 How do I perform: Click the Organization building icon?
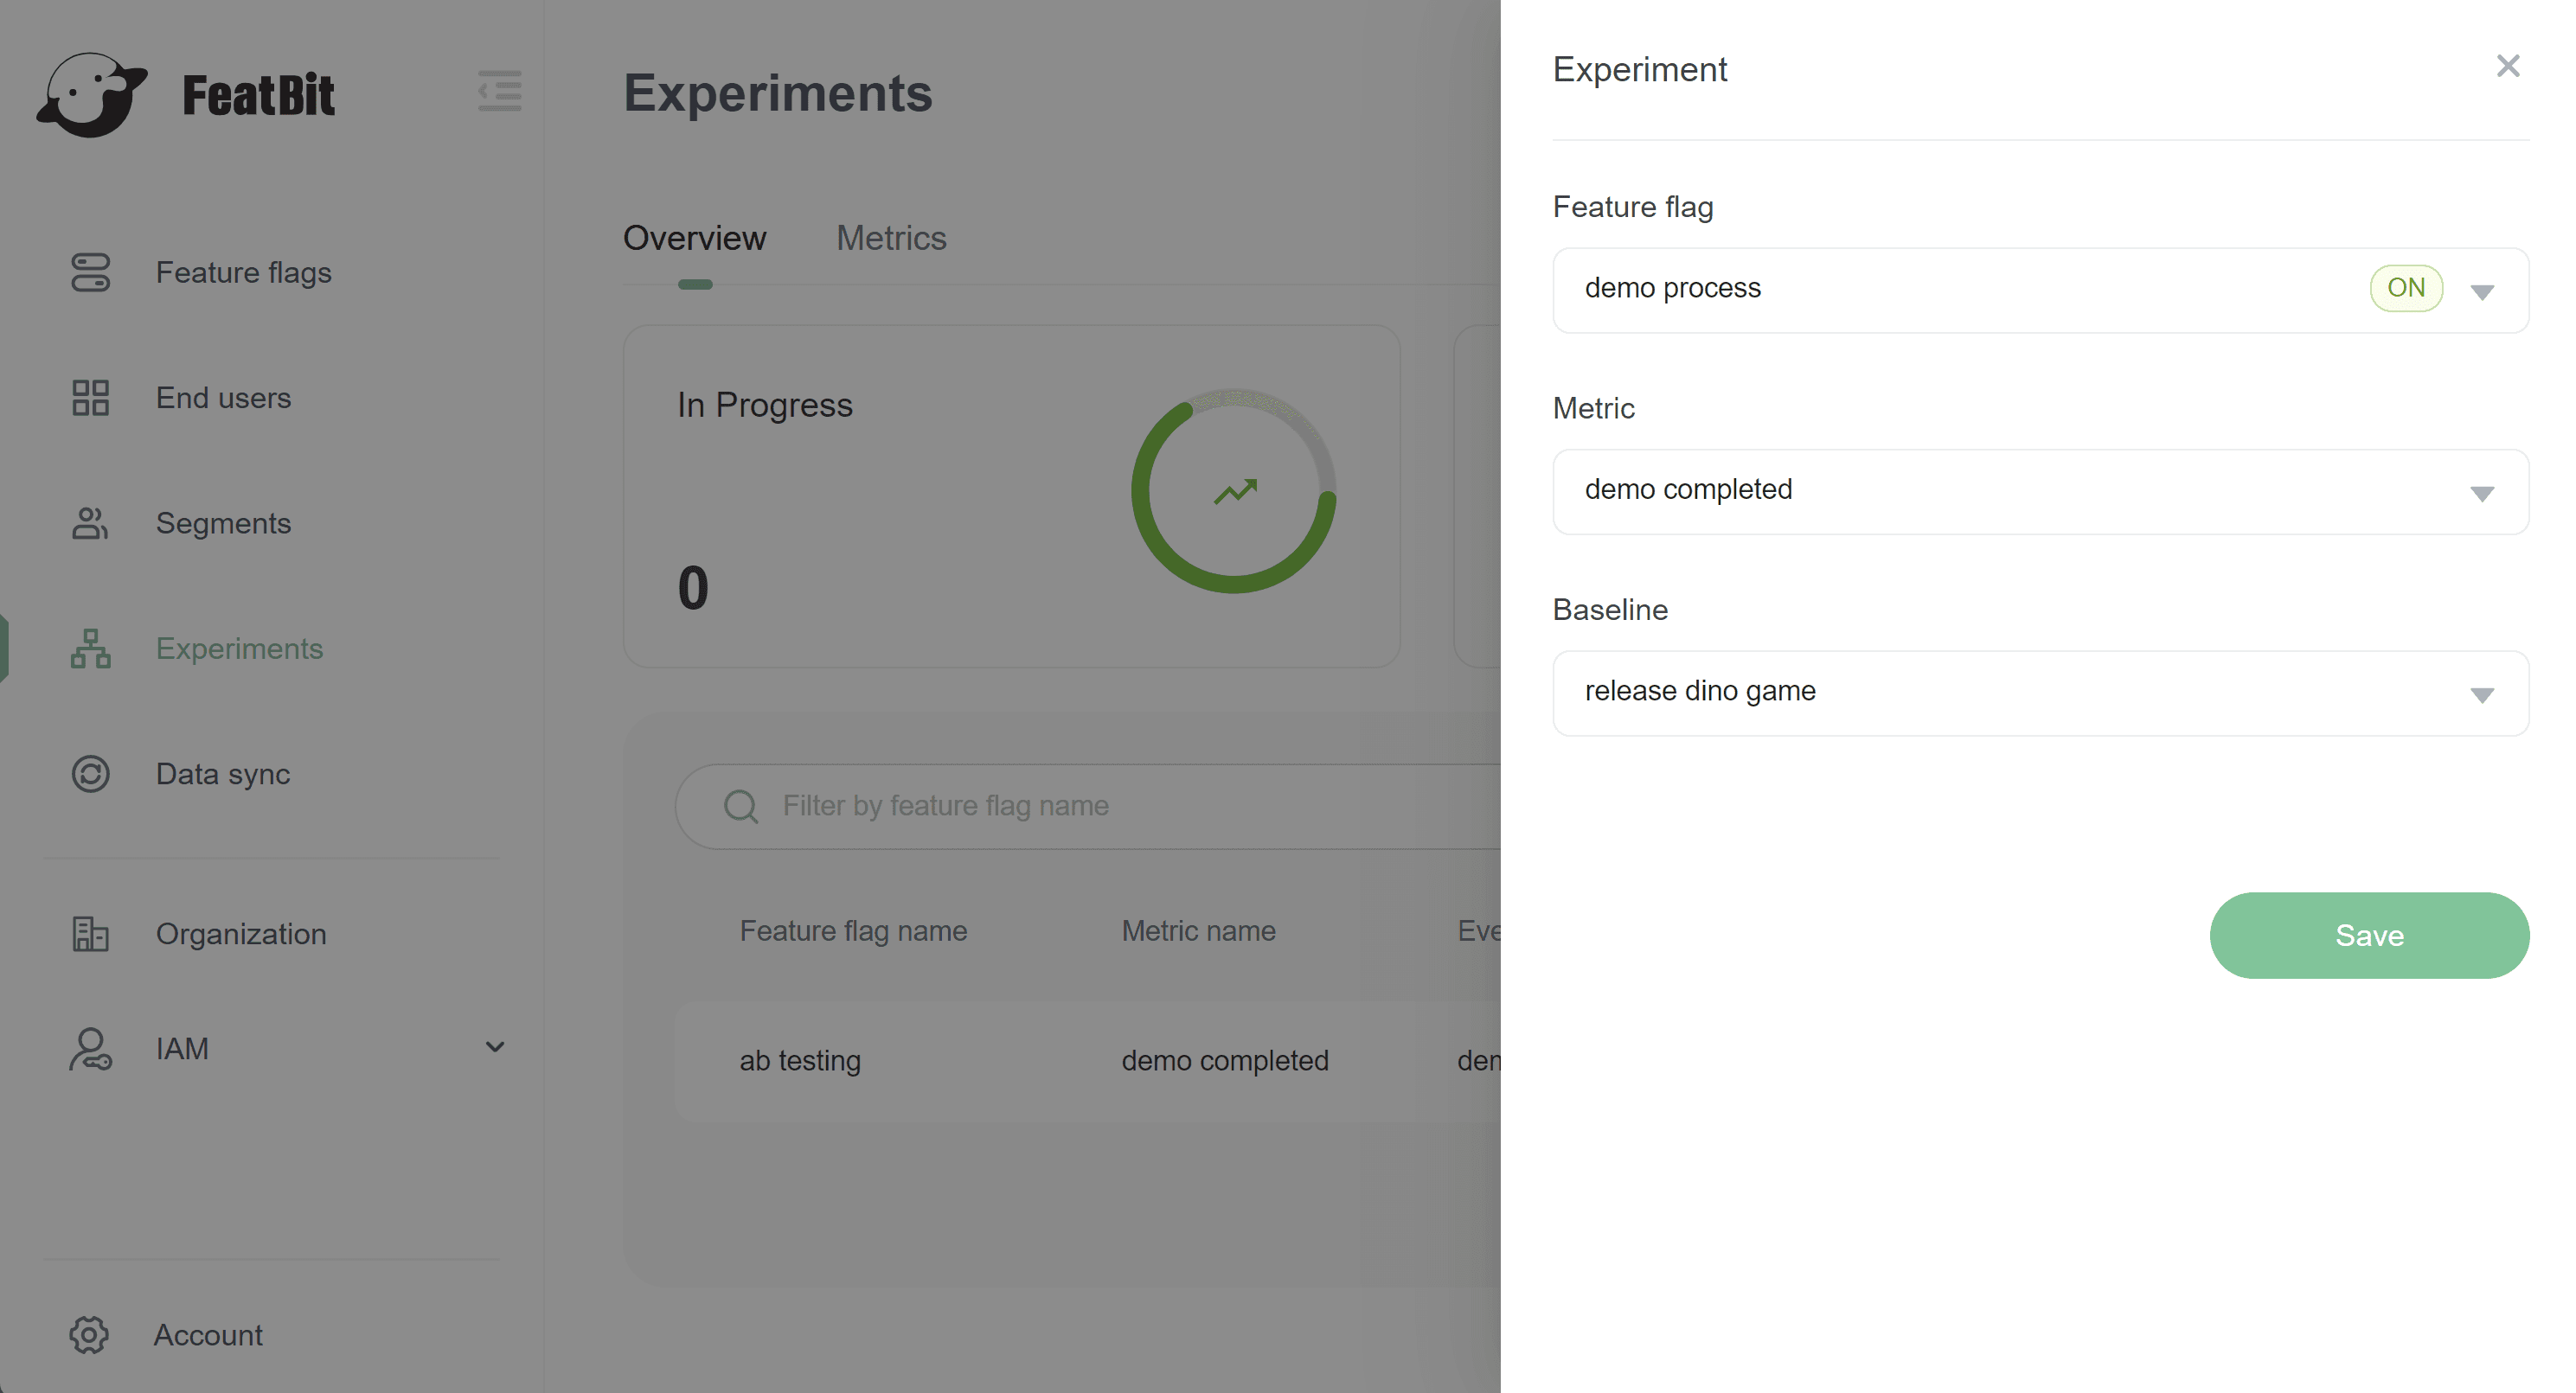pyautogui.click(x=90, y=933)
